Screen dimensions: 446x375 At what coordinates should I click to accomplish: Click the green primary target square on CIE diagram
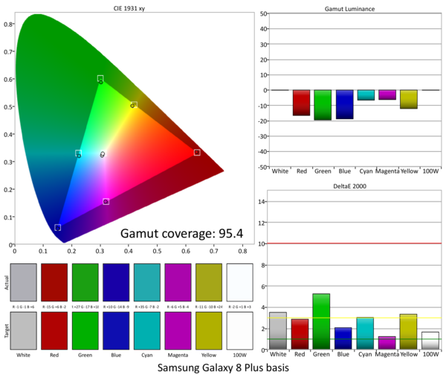(100, 78)
